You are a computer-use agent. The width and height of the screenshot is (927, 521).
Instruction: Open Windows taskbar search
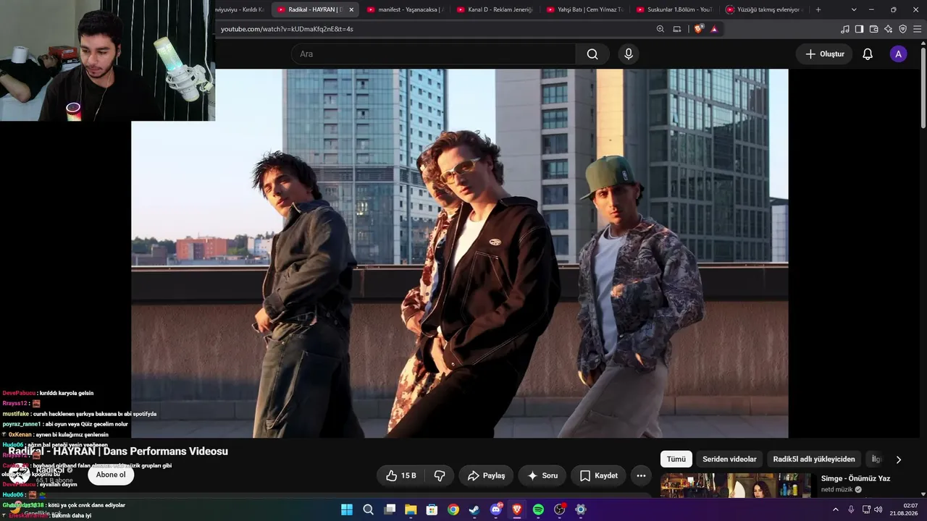368,509
